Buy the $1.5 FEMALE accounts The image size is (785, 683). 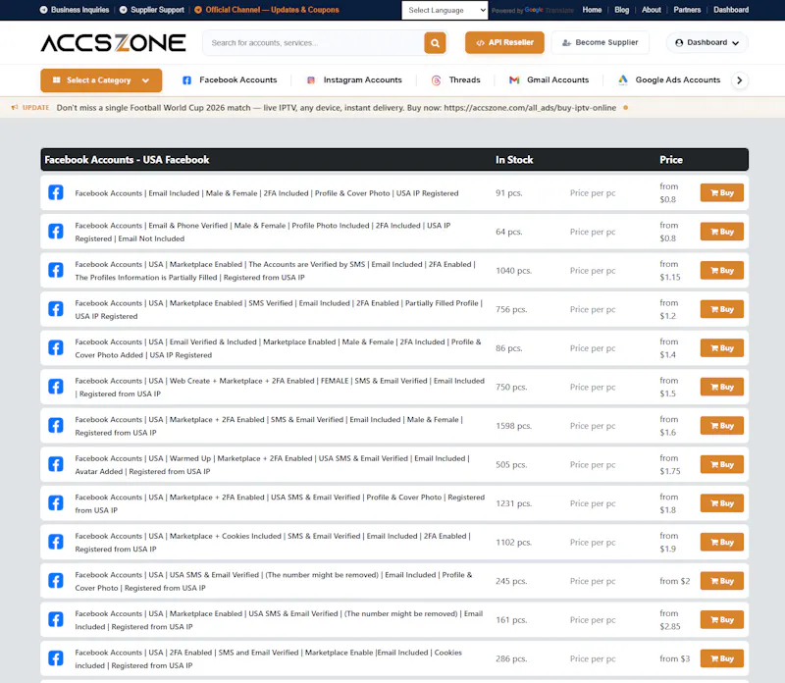pyautogui.click(x=721, y=387)
